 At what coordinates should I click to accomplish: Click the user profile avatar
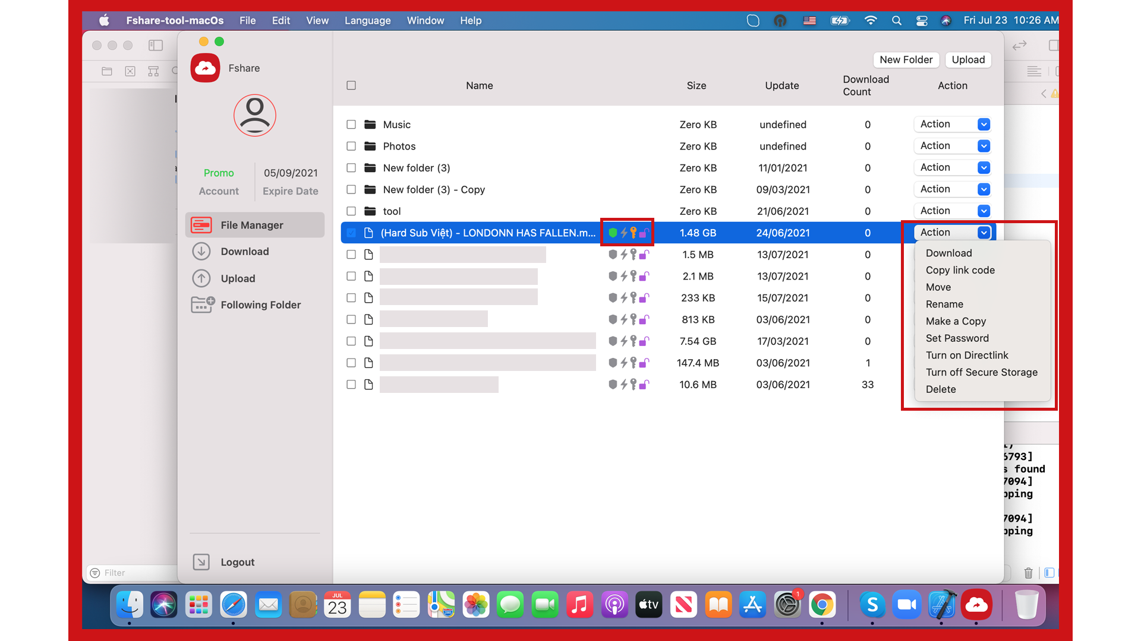click(x=254, y=115)
